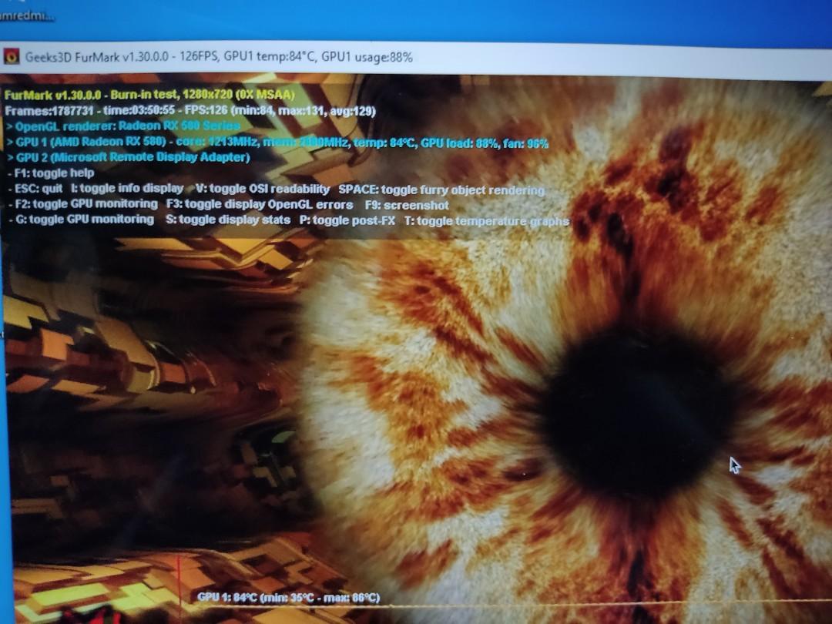This screenshot has height=624, width=832.
Task: Click the "F2: toggle GPU monitoring" hint
Action: coord(83,203)
